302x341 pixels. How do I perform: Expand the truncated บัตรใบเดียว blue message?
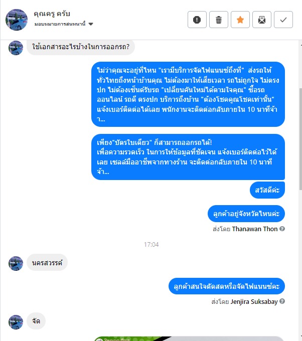(188, 157)
